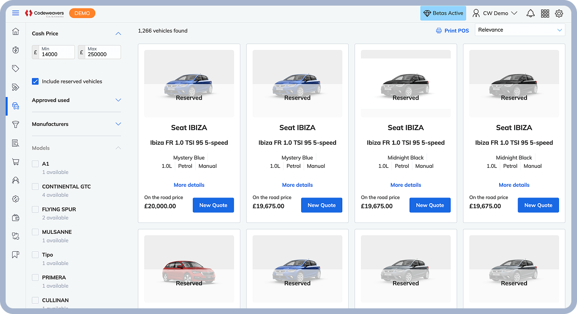The height and width of the screenshot is (314, 577).
Task: Click New Quote for £20,000.00 Ibiza
Action: (213, 205)
